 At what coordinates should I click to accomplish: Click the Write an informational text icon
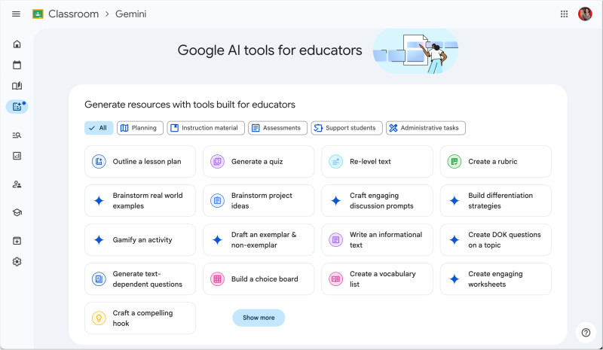tap(335, 240)
